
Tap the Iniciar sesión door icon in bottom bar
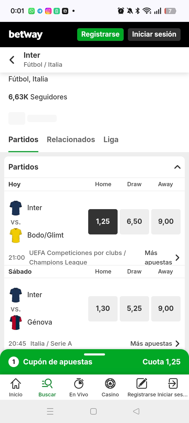173,384
